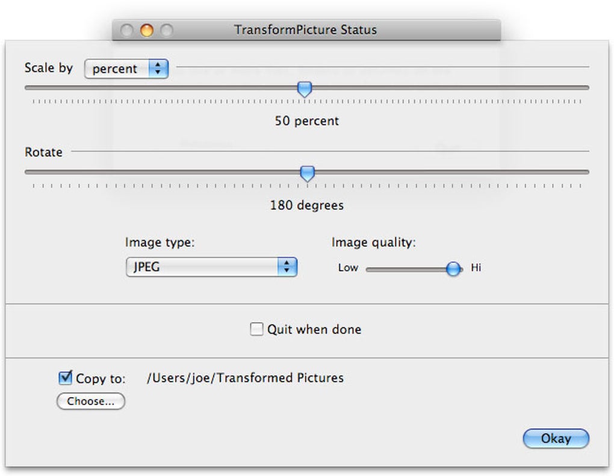Click the '180 degrees' rotation label
The image size is (614, 476).
click(x=307, y=205)
